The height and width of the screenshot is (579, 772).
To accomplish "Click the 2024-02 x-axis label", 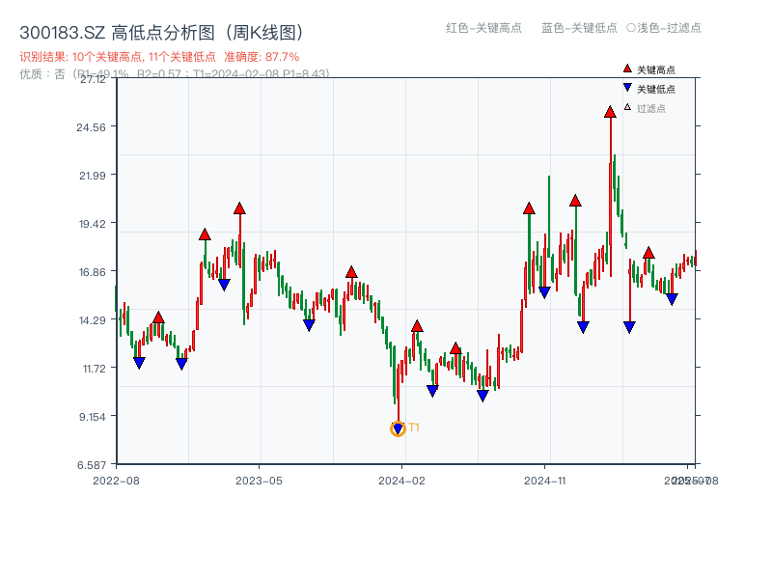I will pyautogui.click(x=401, y=481).
